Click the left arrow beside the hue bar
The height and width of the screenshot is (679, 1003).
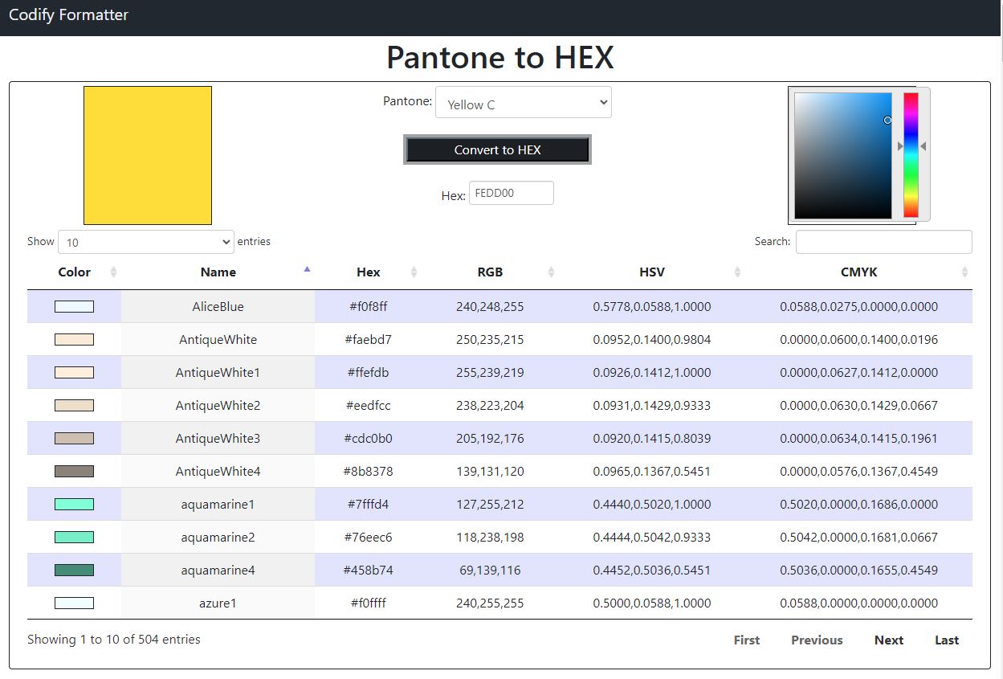click(901, 145)
